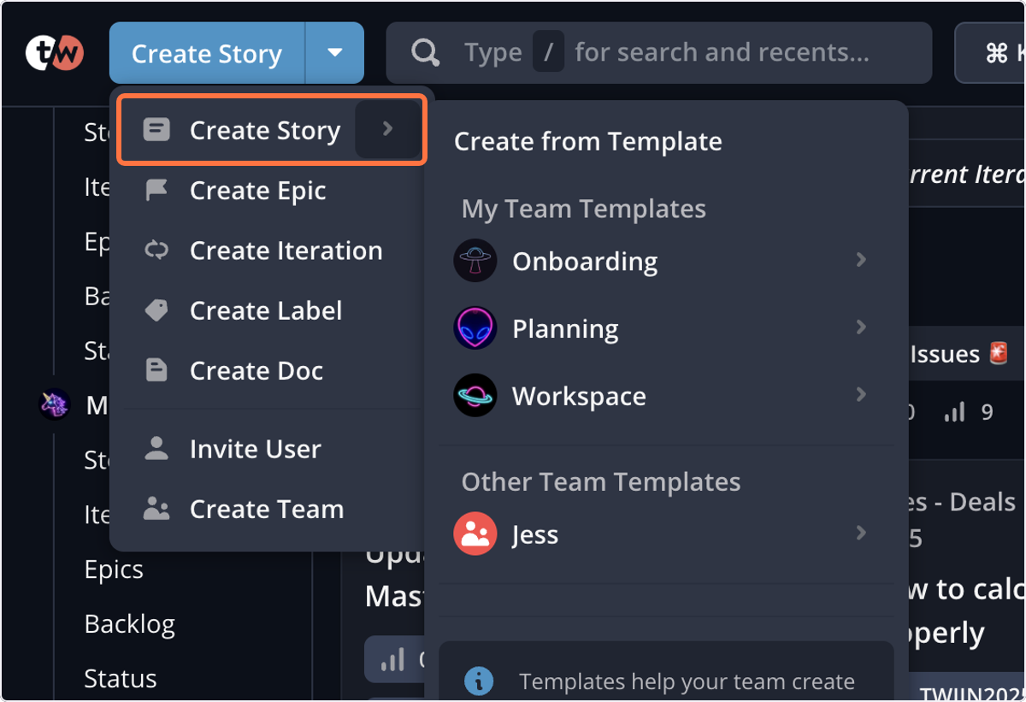Click the red people avatar for Jess

point(475,534)
